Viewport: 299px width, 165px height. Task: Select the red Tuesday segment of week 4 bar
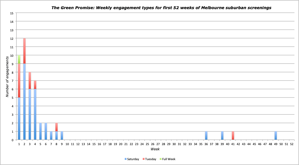pyautogui.click(x=35, y=84)
